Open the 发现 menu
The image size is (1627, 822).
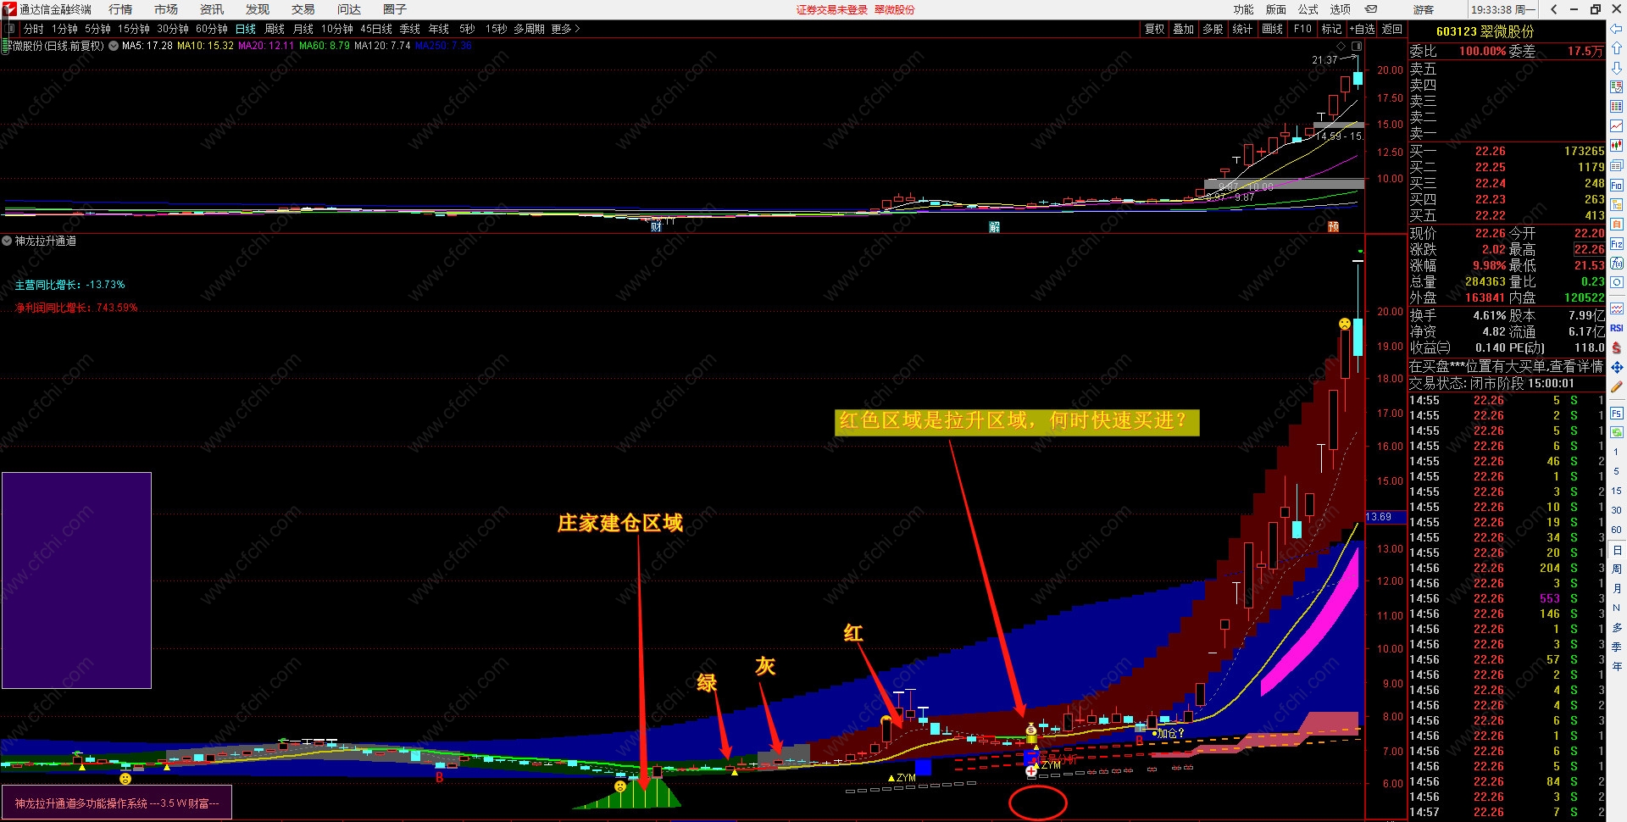(258, 9)
